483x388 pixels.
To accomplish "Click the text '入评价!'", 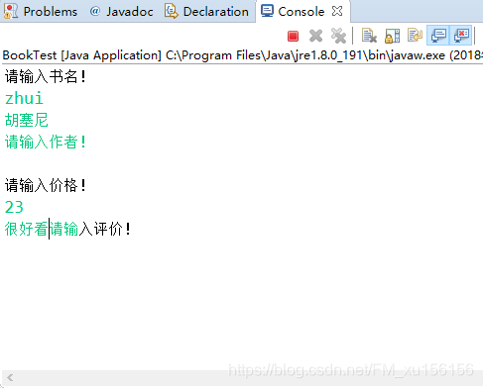I will pyautogui.click(x=104, y=229).
